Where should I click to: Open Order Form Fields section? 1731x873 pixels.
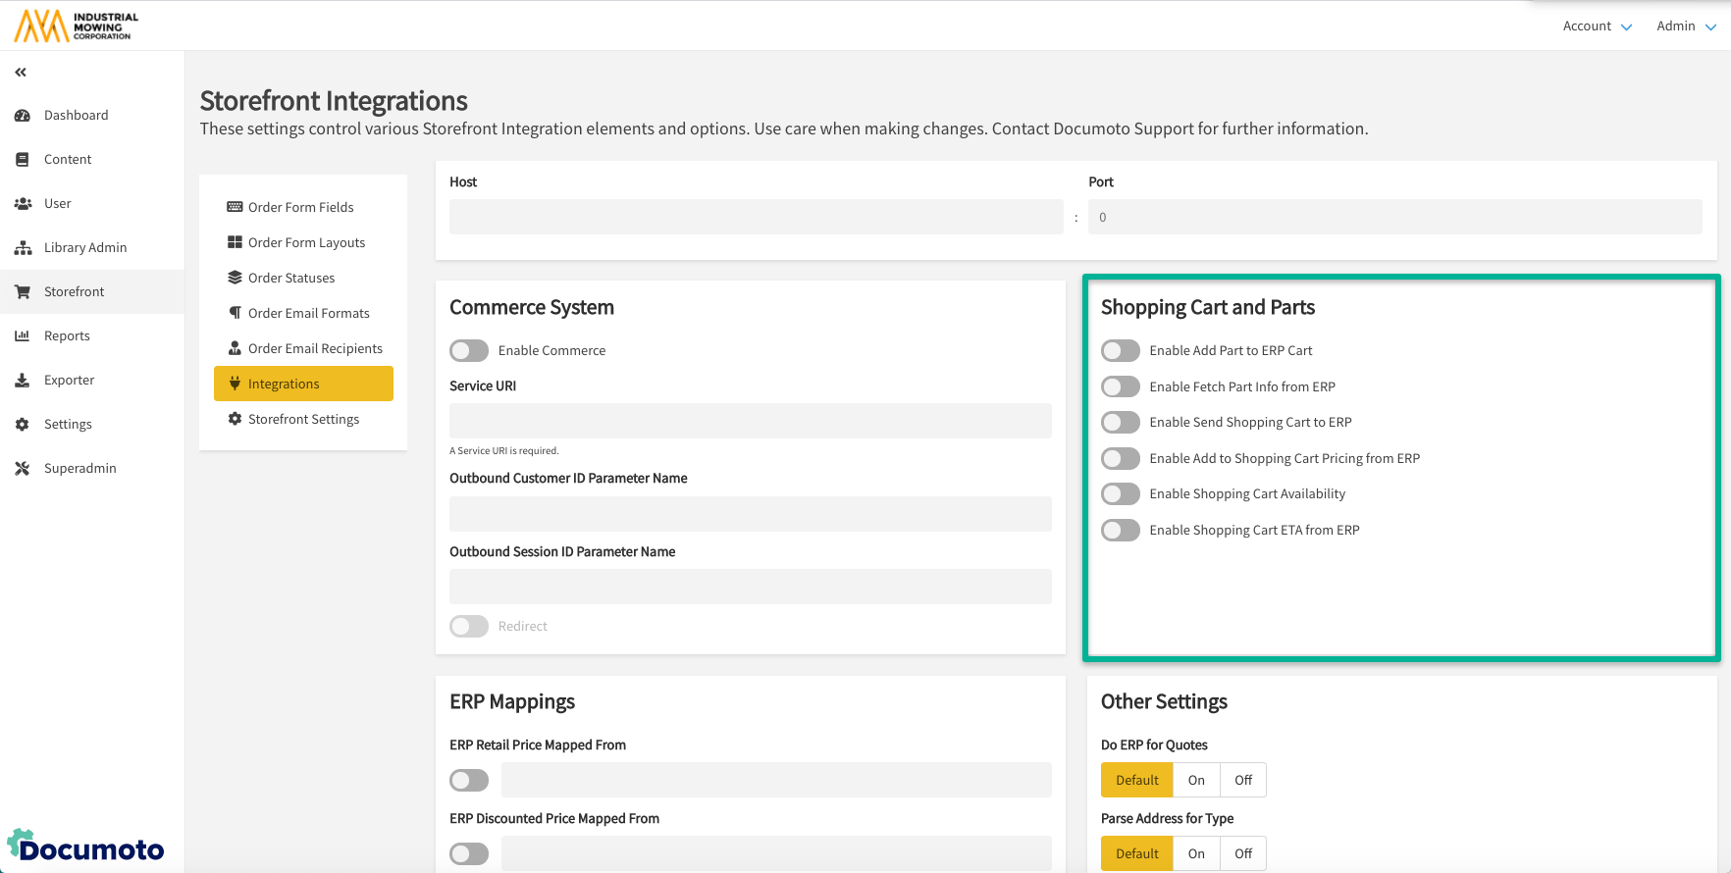coord(300,207)
